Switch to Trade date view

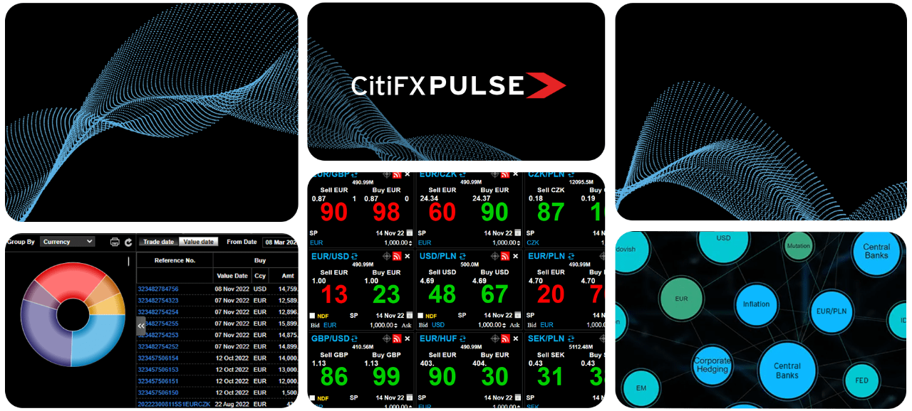(x=158, y=242)
